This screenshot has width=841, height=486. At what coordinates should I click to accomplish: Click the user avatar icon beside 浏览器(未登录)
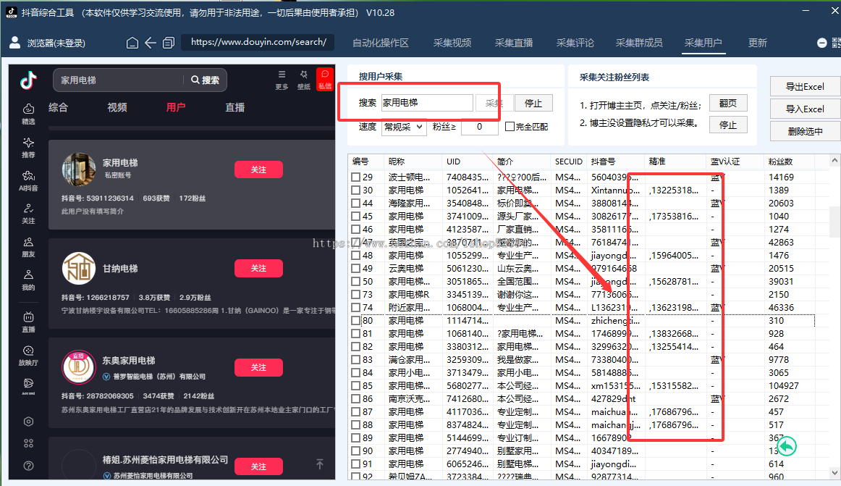click(15, 43)
